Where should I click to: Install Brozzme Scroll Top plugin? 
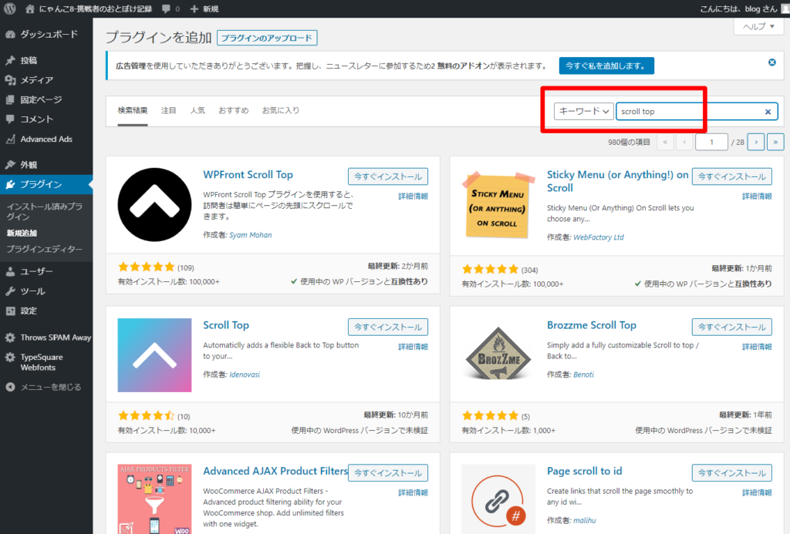tap(731, 327)
